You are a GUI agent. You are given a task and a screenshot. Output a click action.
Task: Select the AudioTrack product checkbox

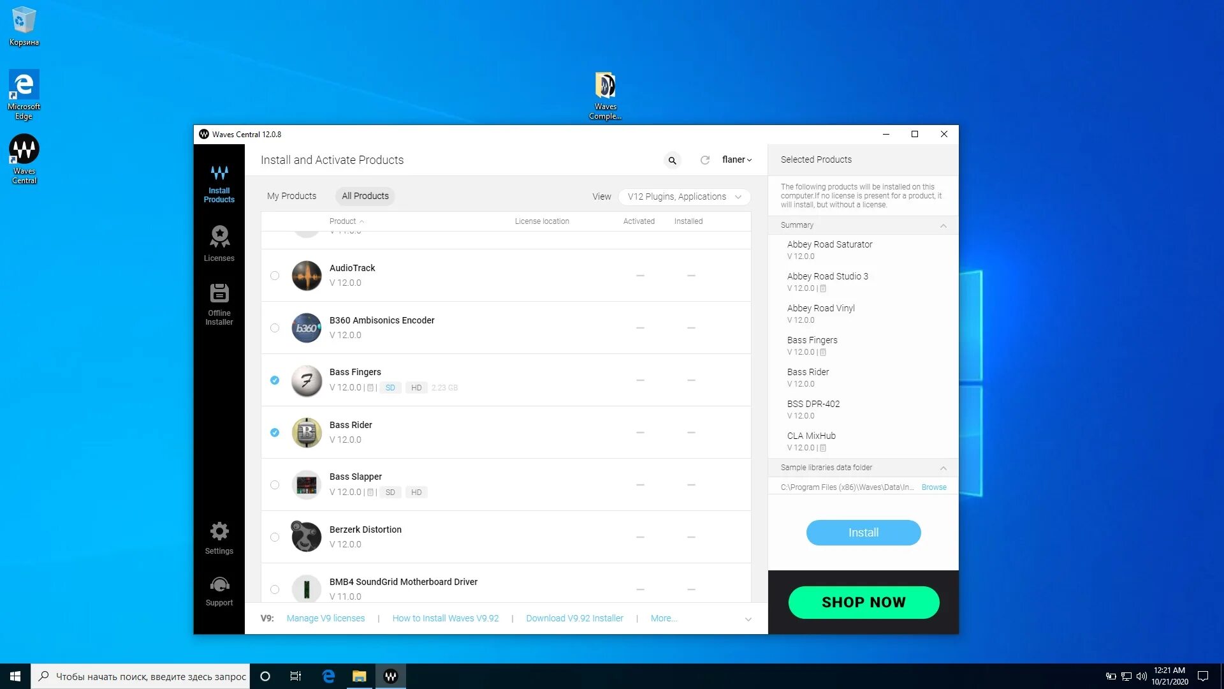click(275, 276)
